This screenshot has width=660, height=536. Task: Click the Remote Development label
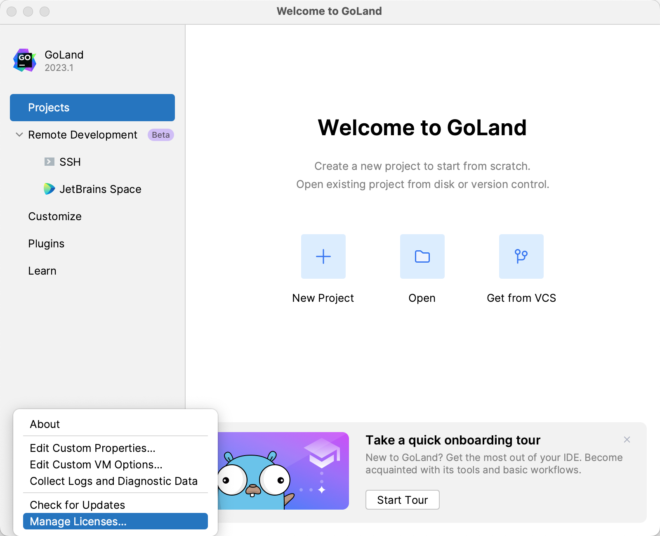[82, 135]
